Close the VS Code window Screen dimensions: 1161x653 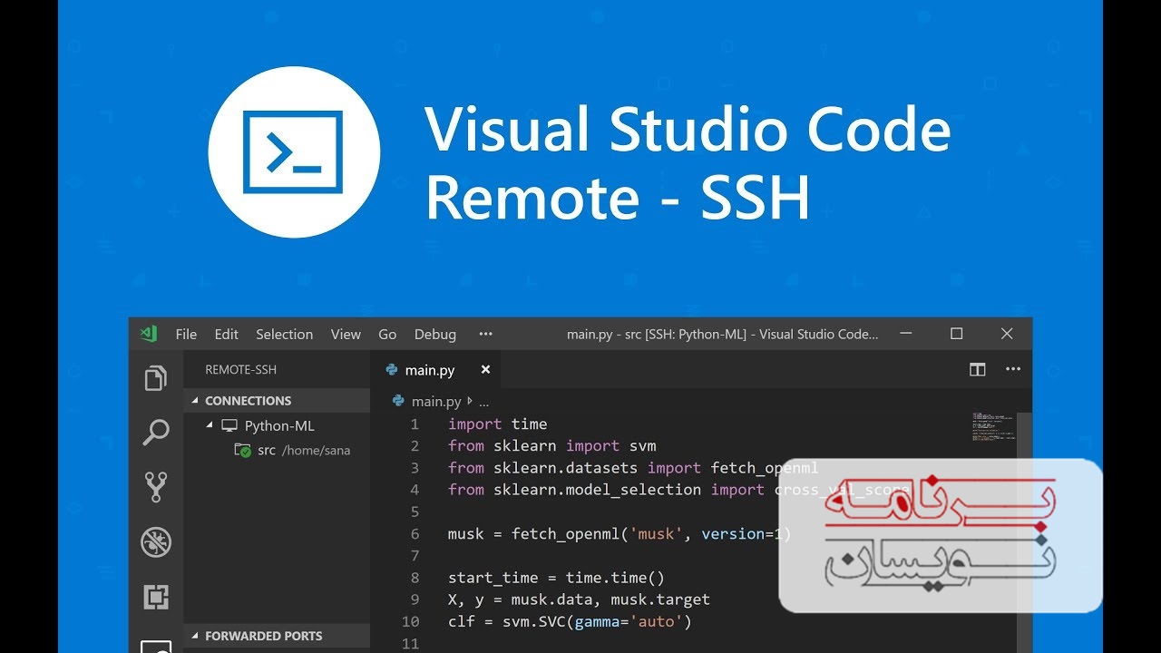[1007, 334]
